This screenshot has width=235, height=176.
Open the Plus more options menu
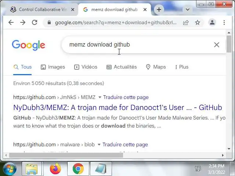click(x=182, y=67)
